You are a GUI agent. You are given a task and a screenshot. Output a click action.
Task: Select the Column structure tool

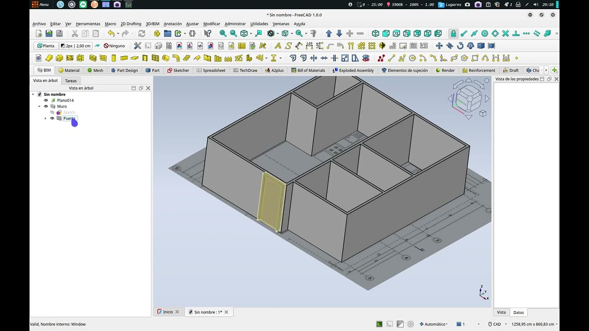[x=114, y=58]
